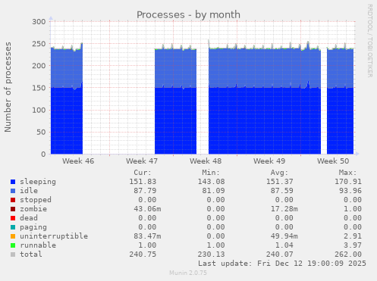Click the 'Min:' column header

[211, 173]
